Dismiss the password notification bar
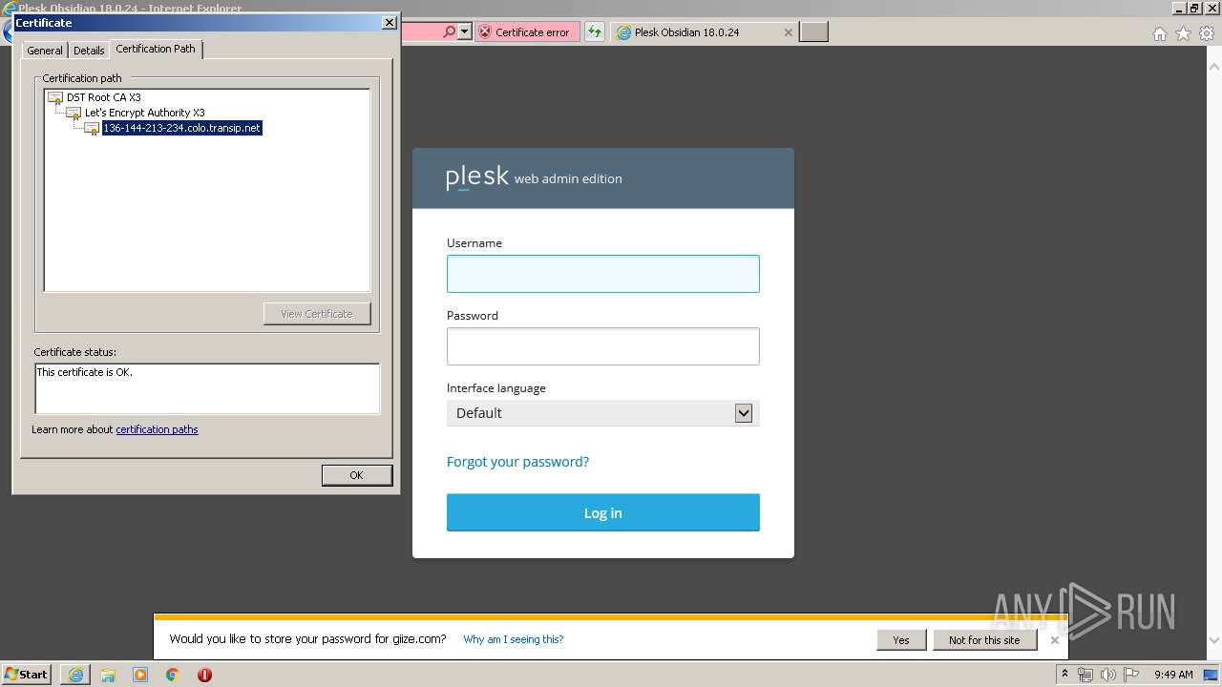The width and height of the screenshot is (1222, 687). [x=1055, y=640]
